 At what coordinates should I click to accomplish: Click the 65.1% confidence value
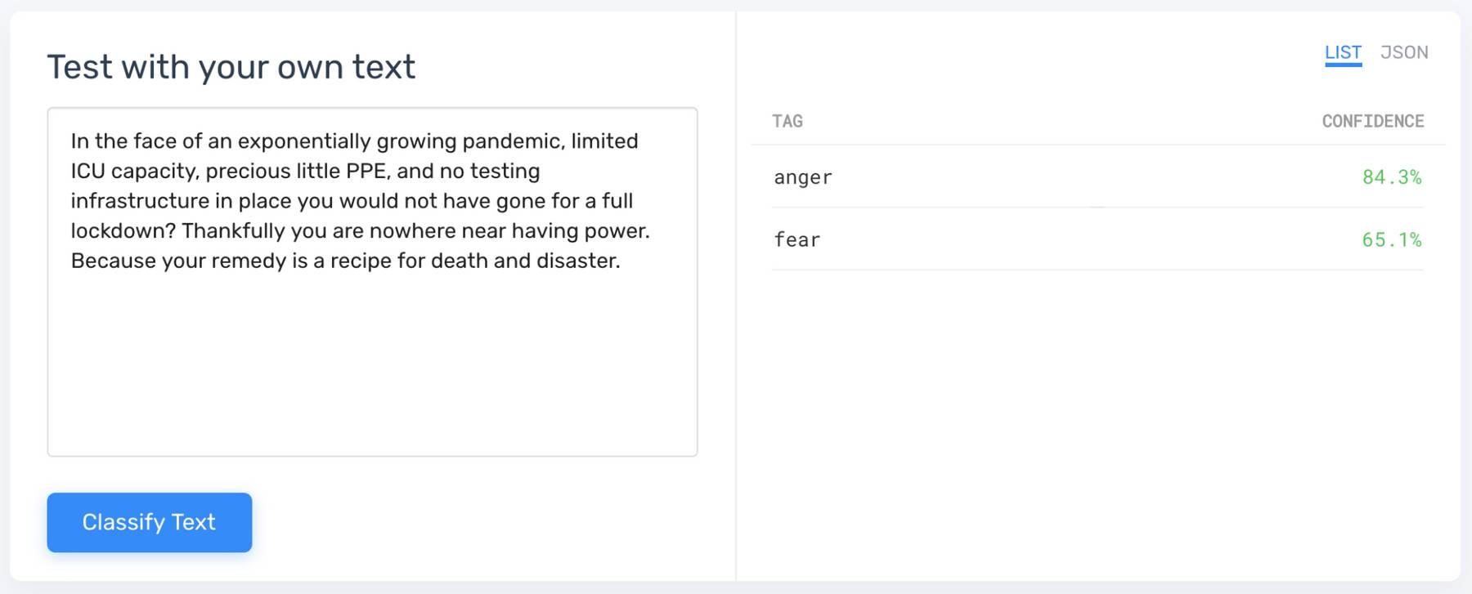1391,240
